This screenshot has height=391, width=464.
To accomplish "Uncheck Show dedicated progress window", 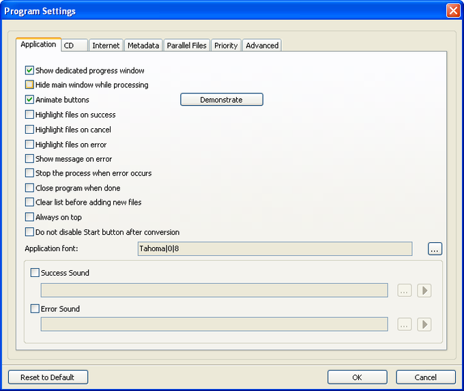I will click(x=29, y=70).
